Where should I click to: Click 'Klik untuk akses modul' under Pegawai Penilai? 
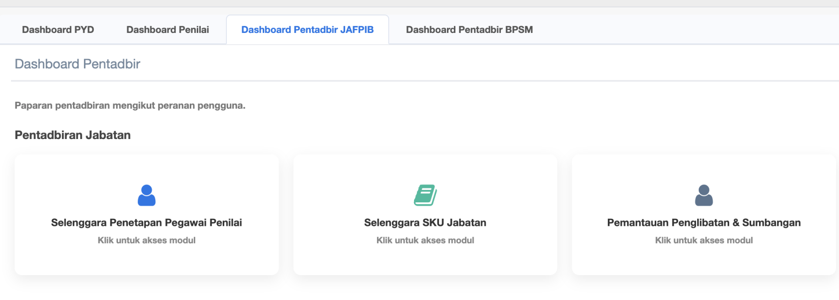[x=146, y=240]
